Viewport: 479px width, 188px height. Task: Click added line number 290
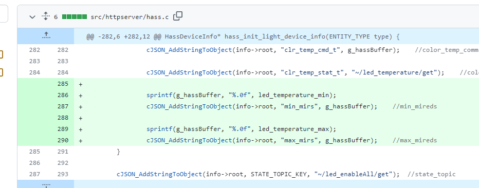[x=63, y=140]
